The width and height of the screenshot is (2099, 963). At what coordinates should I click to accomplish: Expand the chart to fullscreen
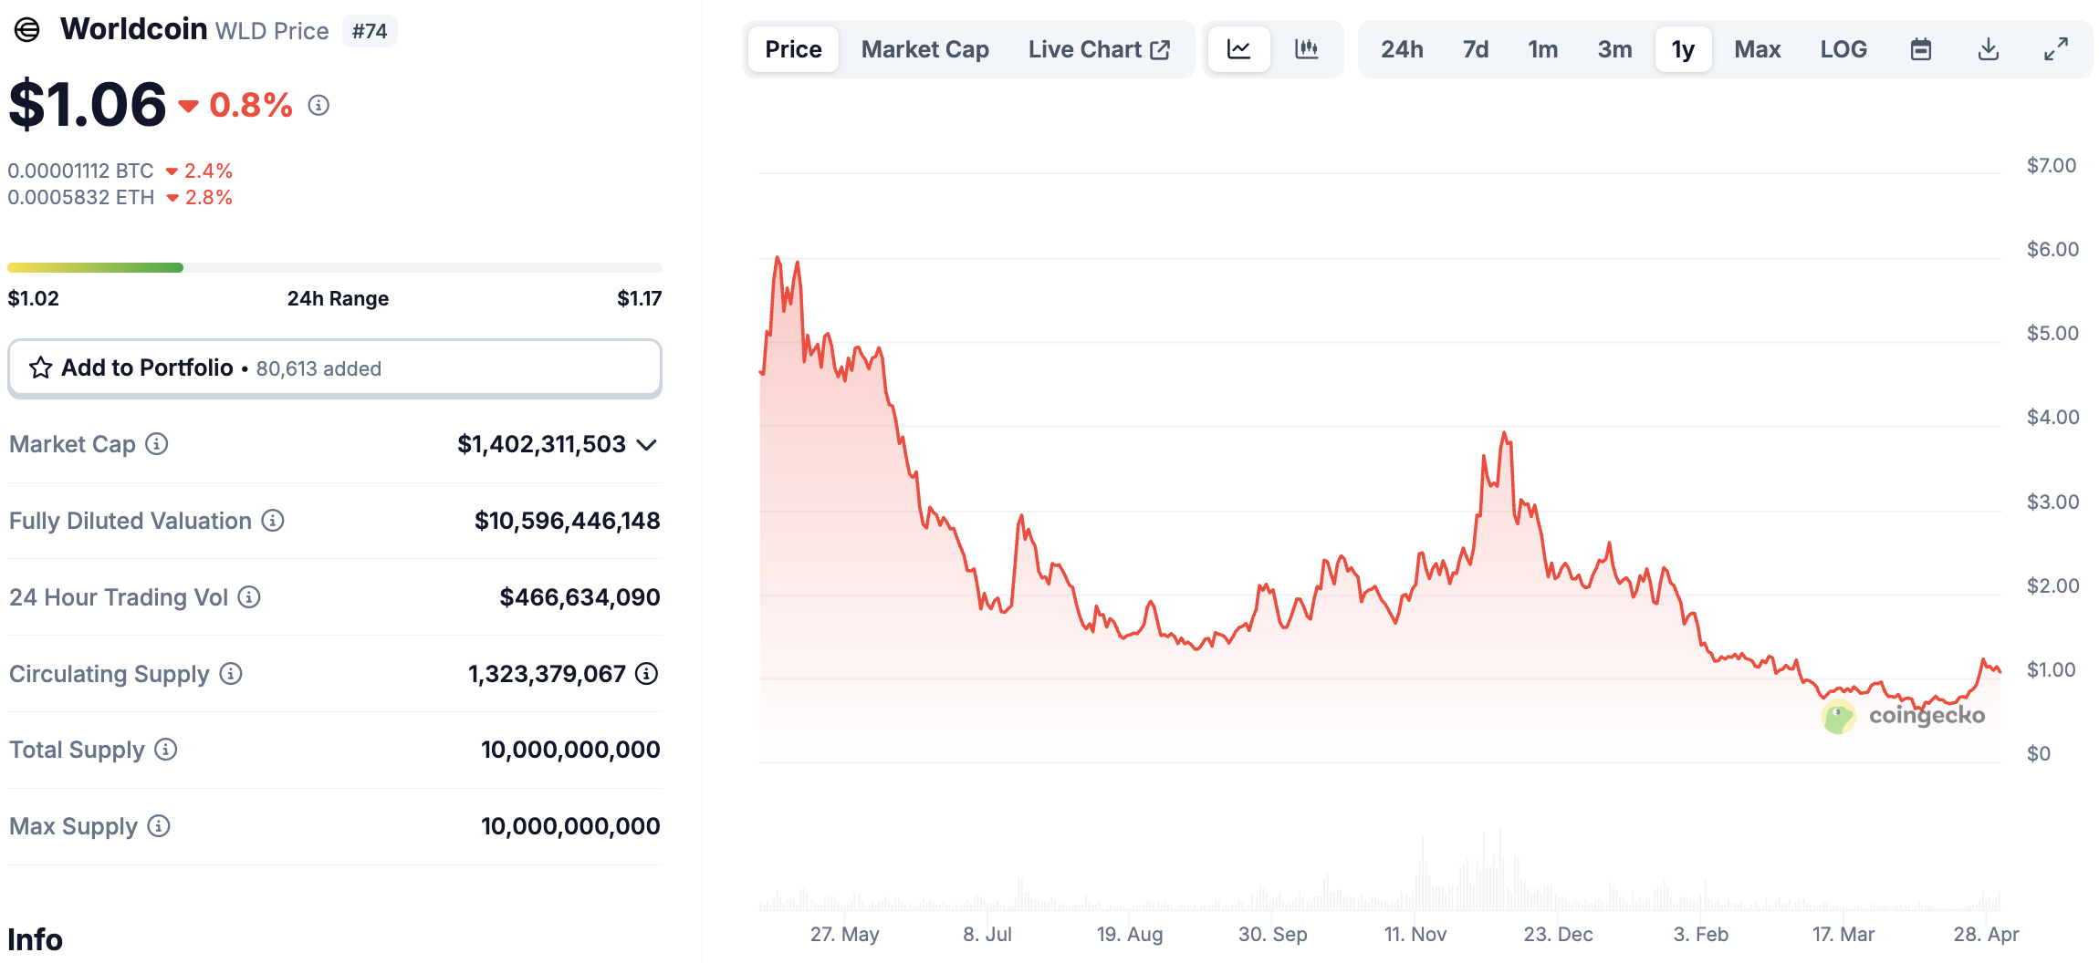pyautogui.click(x=2055, y=49)
